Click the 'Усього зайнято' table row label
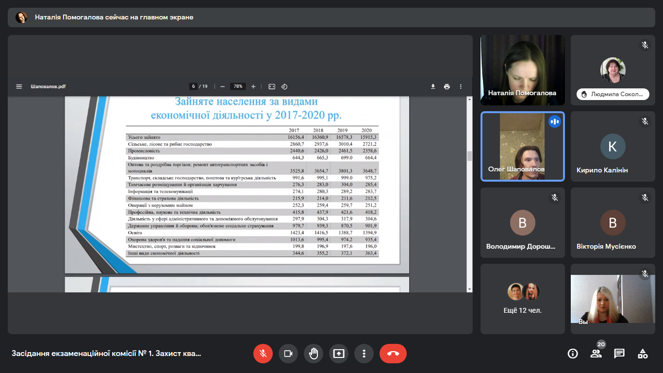The height and width of the screenshot is (373, 663). [x=144, y=137]
